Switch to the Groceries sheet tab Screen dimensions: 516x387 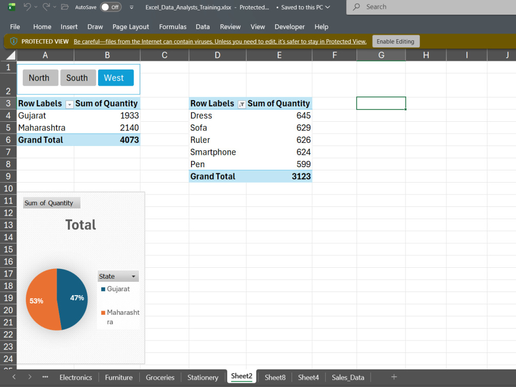coord(160,378)
